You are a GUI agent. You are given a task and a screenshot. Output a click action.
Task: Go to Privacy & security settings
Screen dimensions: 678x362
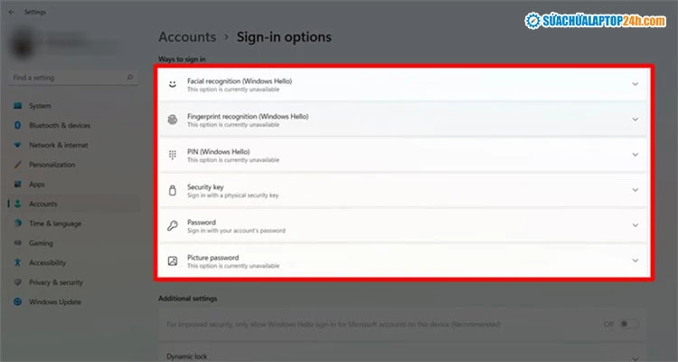56,282
